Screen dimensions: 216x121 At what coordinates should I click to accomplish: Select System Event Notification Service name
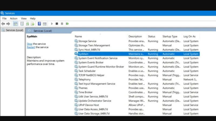pyautogui.click(x=98, y=58)
